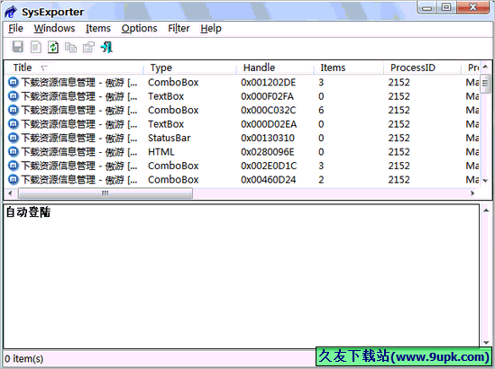Click the Maxthon icon on HTML row
The image size is (495, 369).
[x=13, y=152]
